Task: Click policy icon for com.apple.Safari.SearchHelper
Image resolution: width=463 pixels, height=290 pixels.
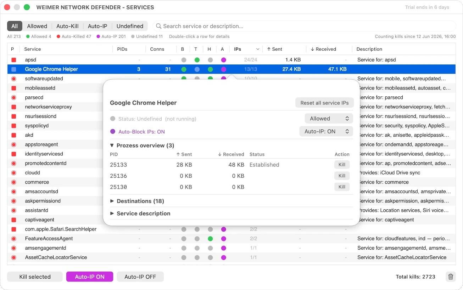Action: coord(14,229)
